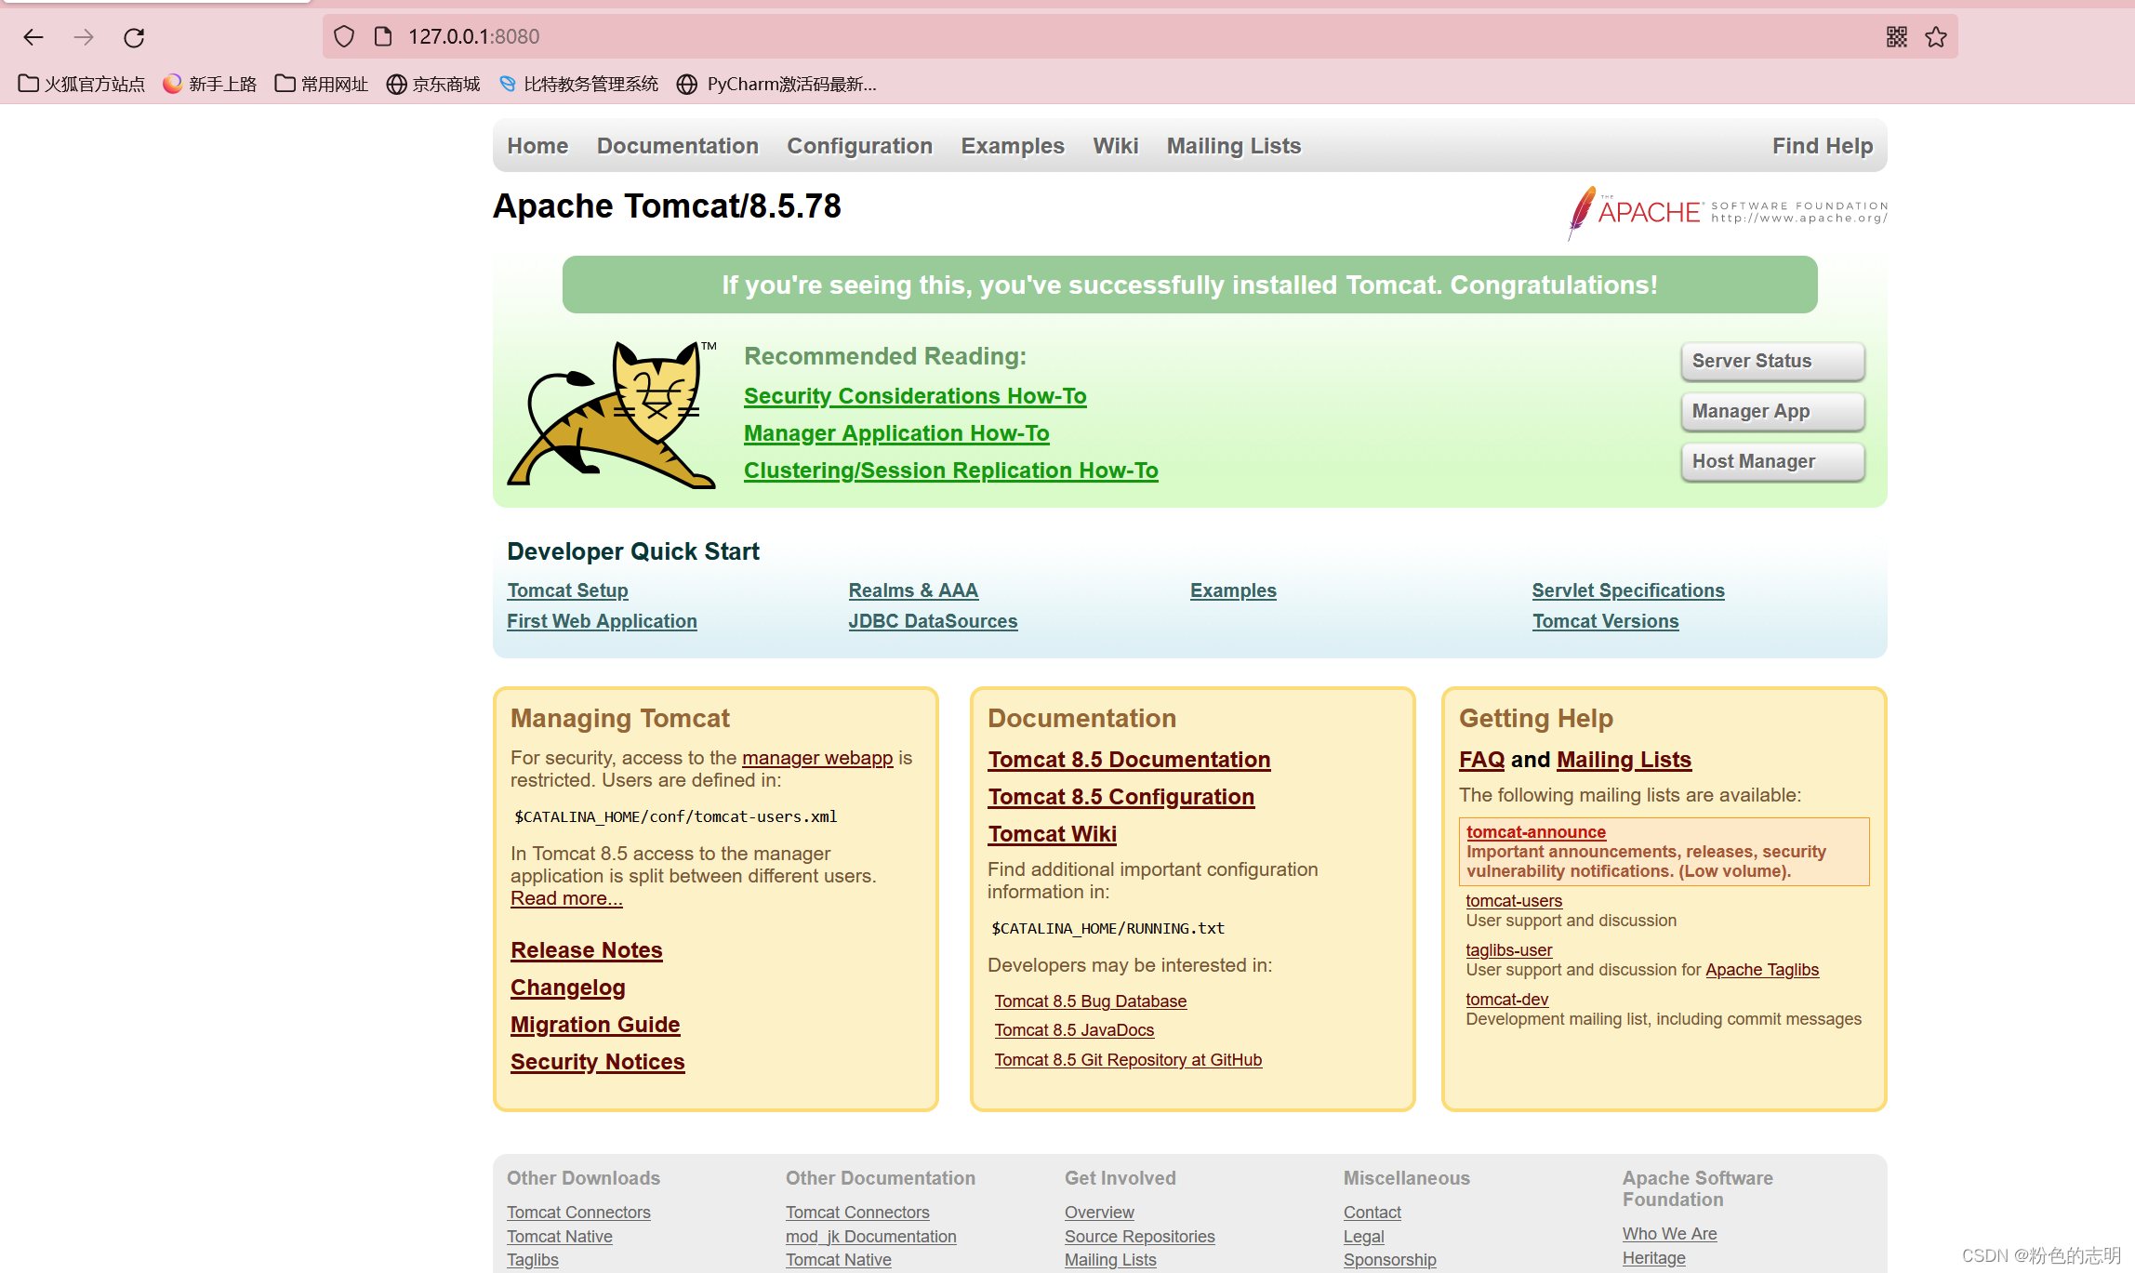Screen dimensions: 2135x1273
Task: Open the 京东商城 bookmark
Action: [433, 84]
